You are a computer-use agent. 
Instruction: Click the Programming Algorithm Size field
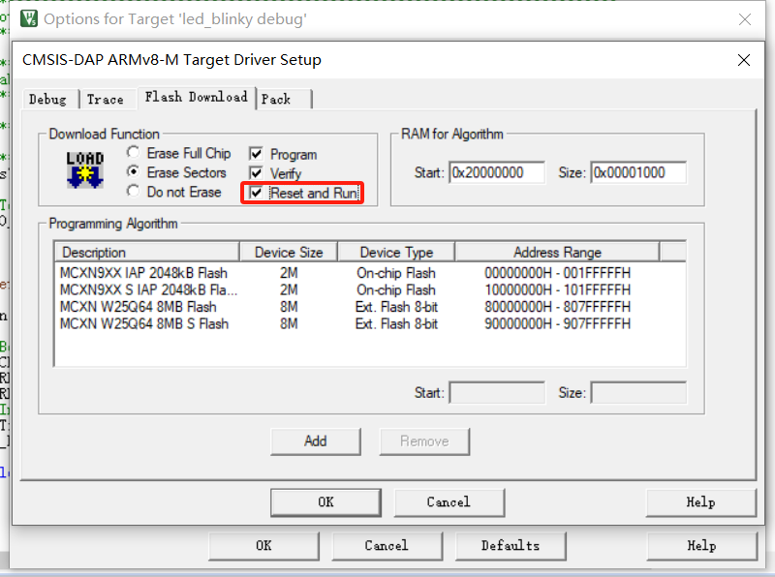638,393
